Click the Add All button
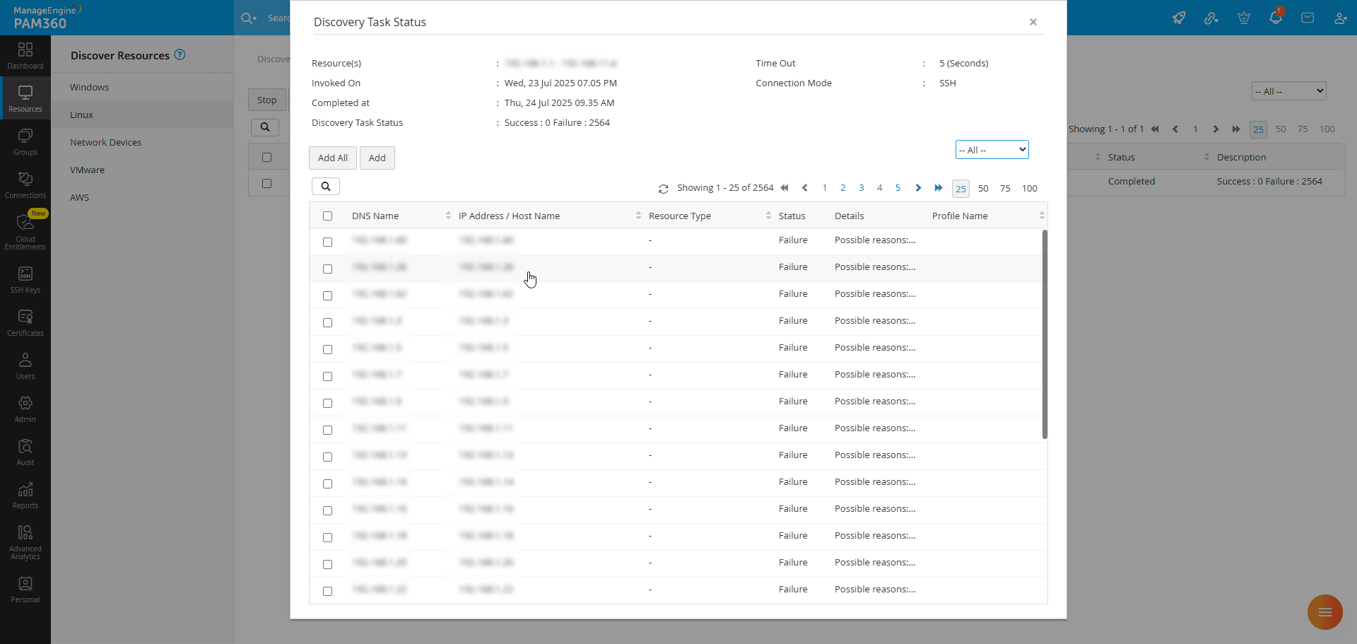Image resolution: width=1357 pixels, height=644 pixels. (x=332, y=158)
